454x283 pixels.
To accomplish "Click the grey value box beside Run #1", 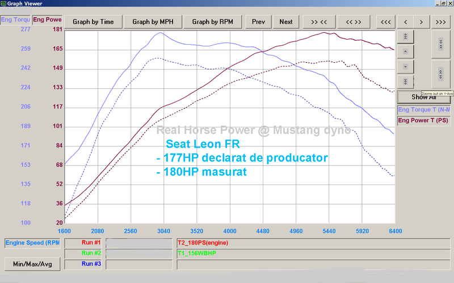I will coord(139,243).
